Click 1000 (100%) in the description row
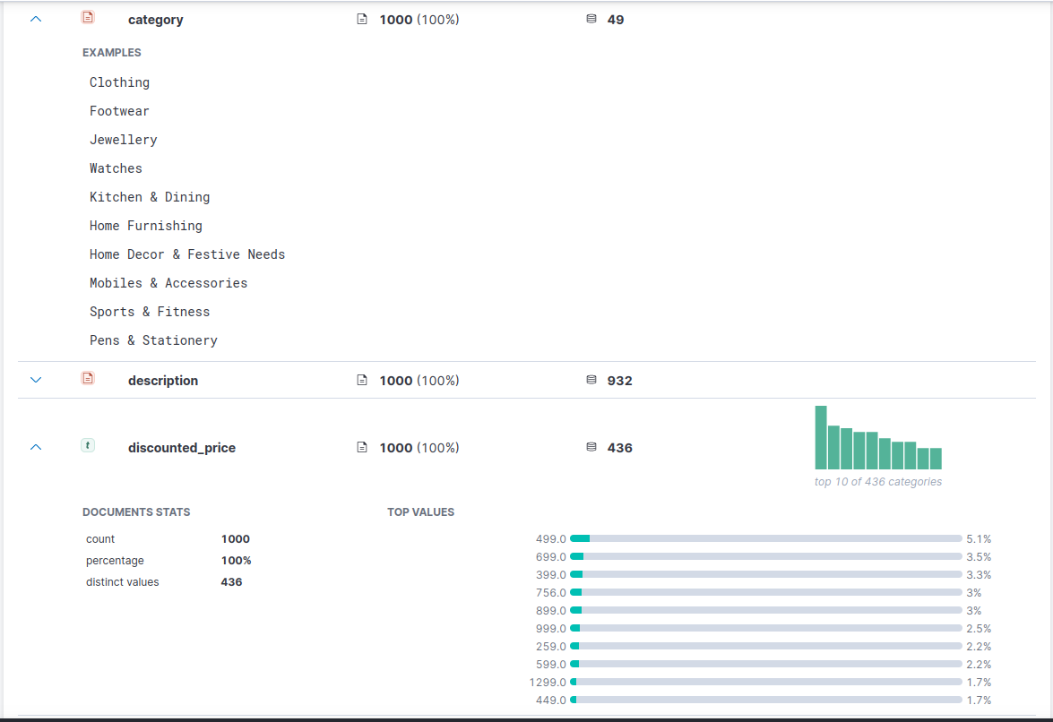The width and height of the screenshot is (1053, 722). [x=419, y=381]
